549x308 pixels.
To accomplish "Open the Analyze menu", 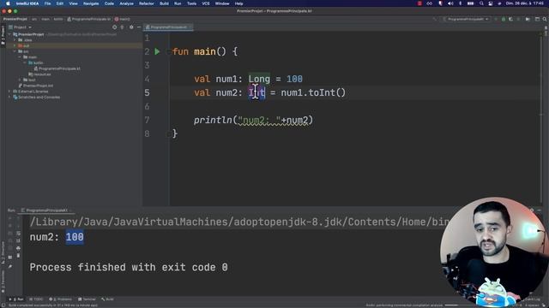I will pos(126,3).
